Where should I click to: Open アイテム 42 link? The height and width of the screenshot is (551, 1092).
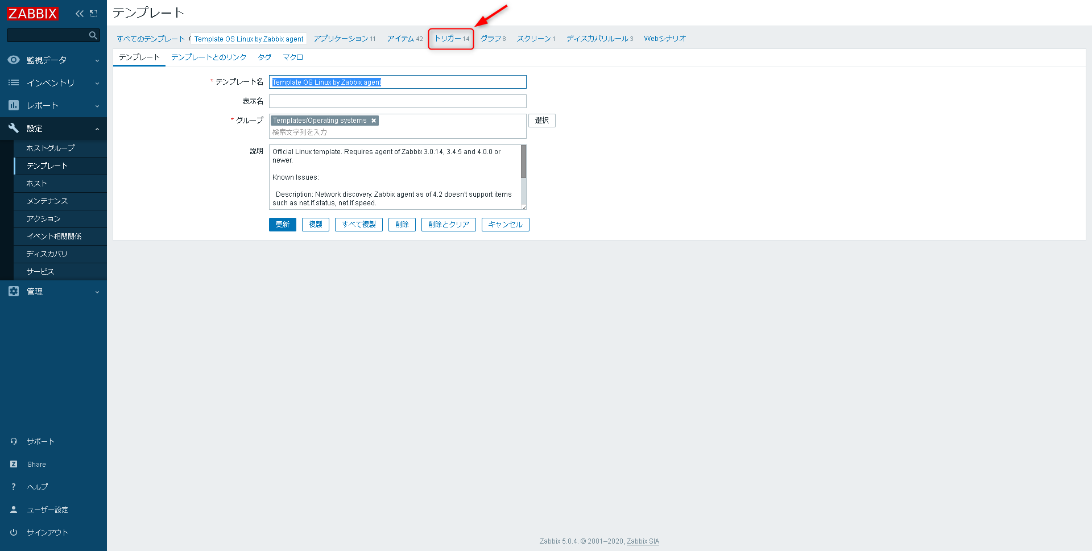pos(405,39)
